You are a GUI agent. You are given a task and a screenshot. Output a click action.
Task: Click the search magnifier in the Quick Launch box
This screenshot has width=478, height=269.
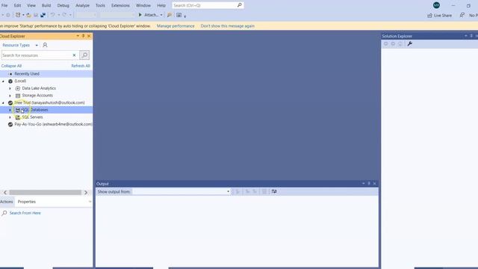pyautogui.click(x=240, y=5)
